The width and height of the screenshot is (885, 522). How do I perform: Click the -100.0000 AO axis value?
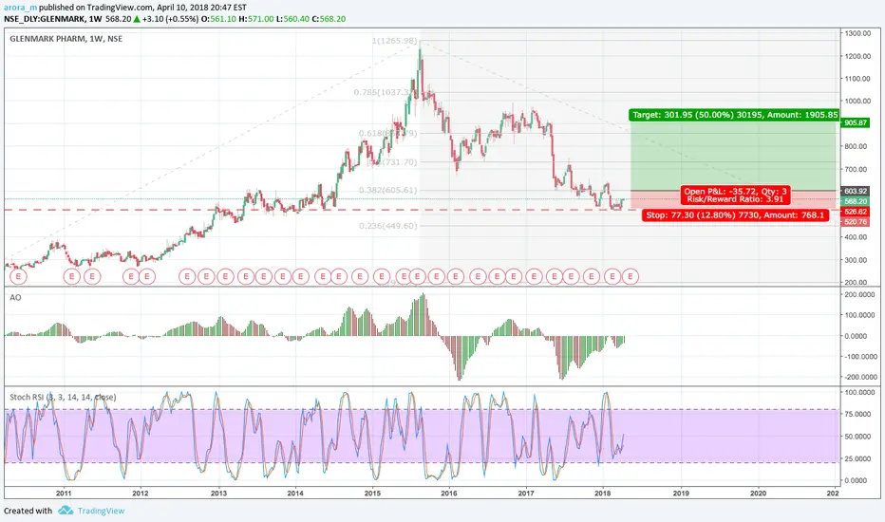tap(860, 357)
